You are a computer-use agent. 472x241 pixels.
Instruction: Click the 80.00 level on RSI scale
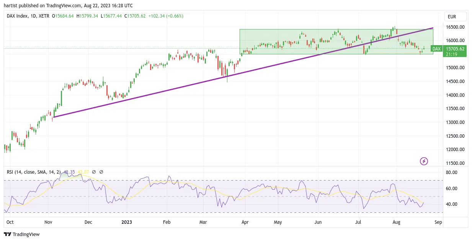click(x=452, y=173)
